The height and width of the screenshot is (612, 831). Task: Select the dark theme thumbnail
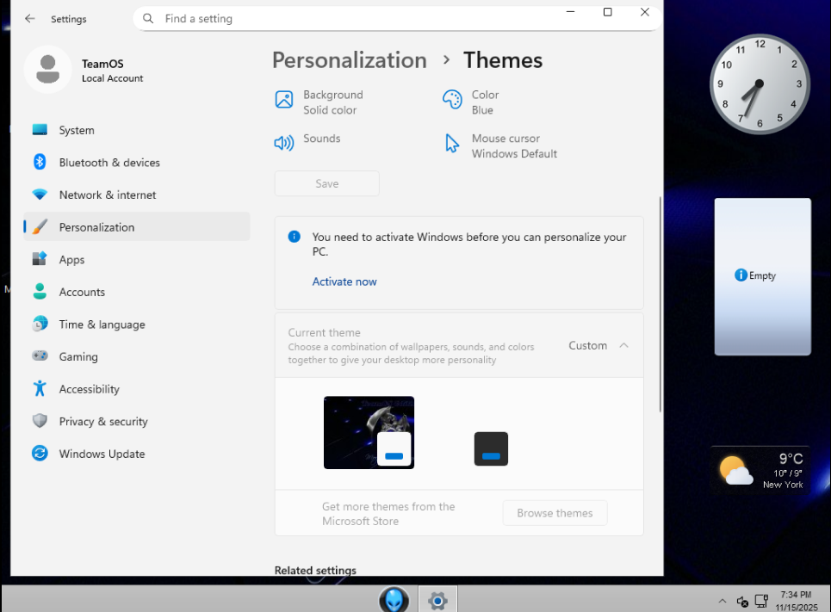tap(491, 448)
